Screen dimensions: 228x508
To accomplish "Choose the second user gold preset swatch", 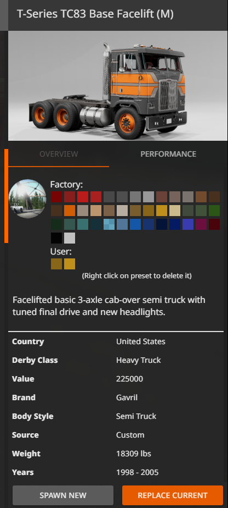I will tap(70, 264).
